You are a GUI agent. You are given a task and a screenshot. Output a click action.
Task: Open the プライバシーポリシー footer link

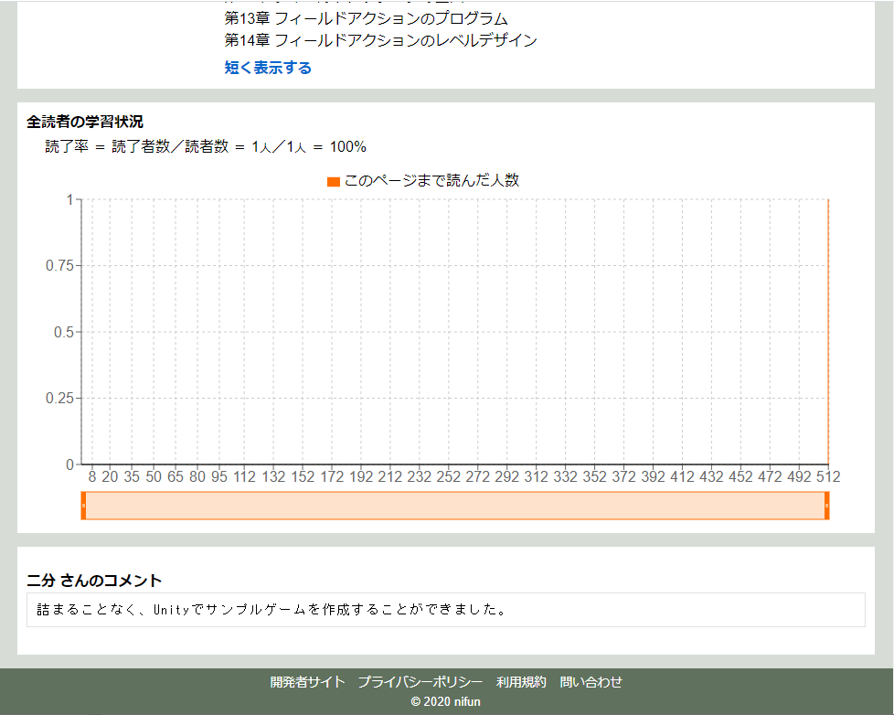point(419,681)
